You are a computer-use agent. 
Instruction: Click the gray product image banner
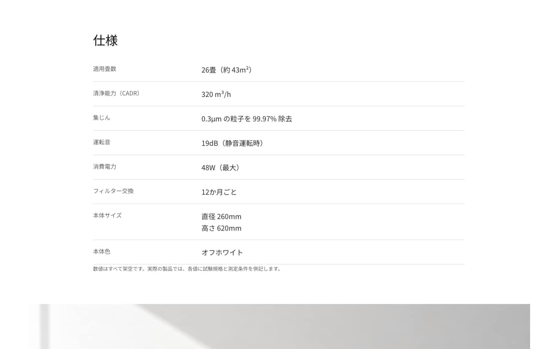(x=279, y=327)
